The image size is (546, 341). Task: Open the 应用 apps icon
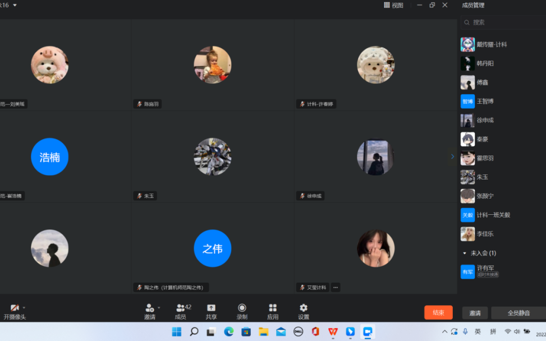point(273,308)
